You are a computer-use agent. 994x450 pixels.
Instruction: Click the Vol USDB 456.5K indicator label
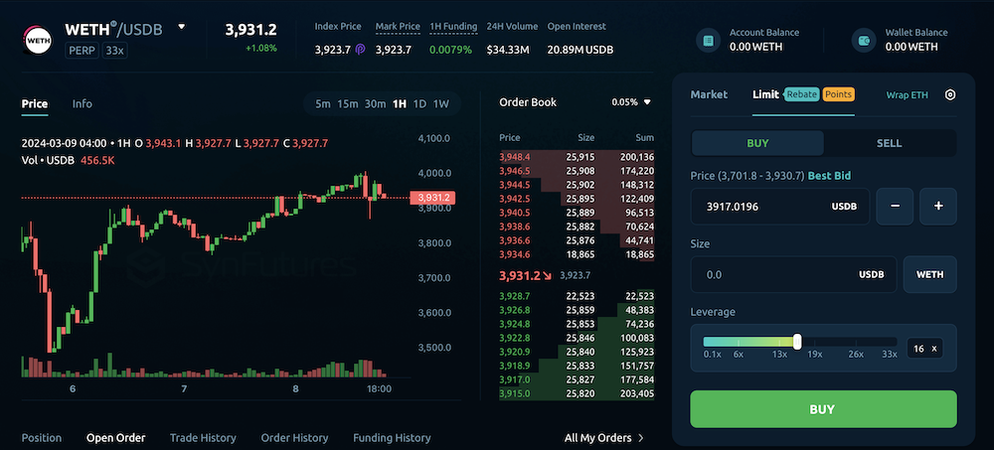click(68, 160)
